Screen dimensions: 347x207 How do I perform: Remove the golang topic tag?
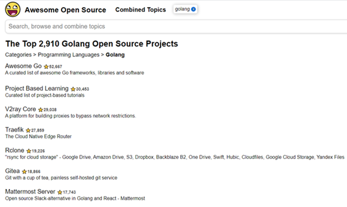click(x=194, y=9)
